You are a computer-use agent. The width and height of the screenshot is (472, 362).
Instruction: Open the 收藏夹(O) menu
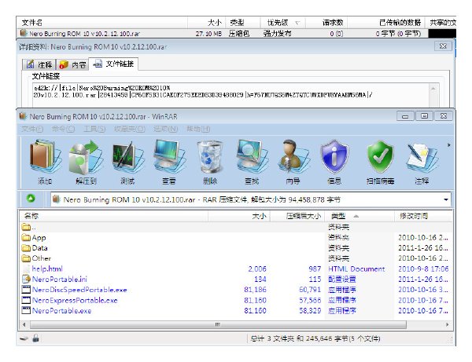coord(130,129)
